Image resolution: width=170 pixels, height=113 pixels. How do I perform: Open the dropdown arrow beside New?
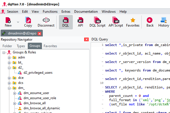click(x=18, y=22)
